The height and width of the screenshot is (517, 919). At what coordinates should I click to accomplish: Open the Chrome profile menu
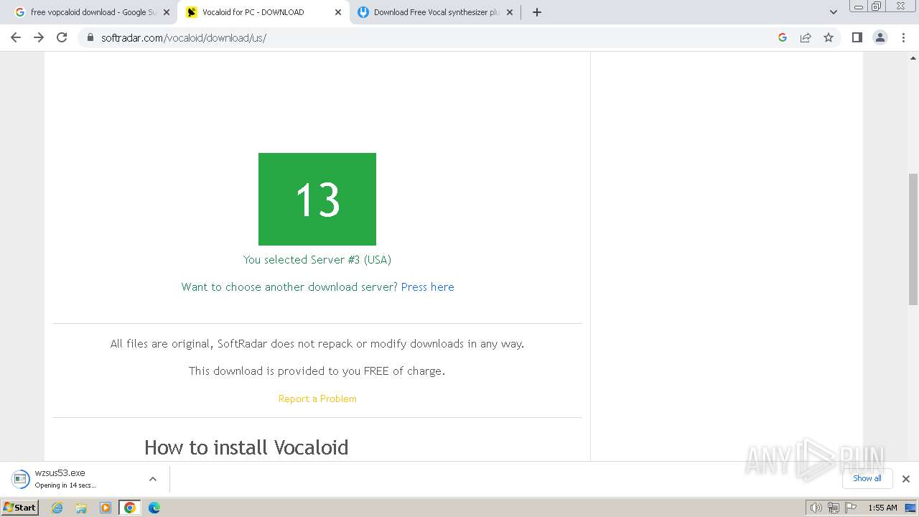pyautogui.click(x=880, y=37)
